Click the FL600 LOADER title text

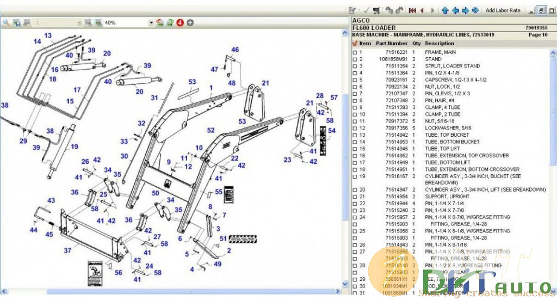(374, 28)
